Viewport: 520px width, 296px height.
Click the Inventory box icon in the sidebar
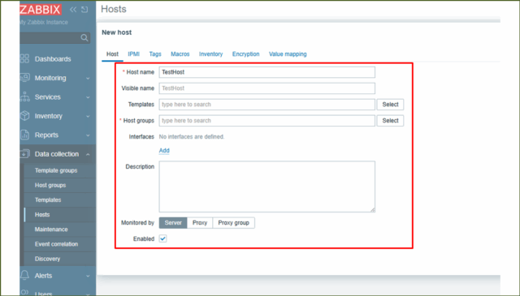24,116
